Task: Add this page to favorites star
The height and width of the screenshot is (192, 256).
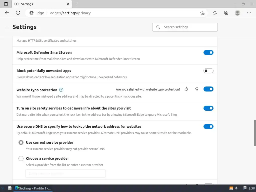Action: point(202,13)
